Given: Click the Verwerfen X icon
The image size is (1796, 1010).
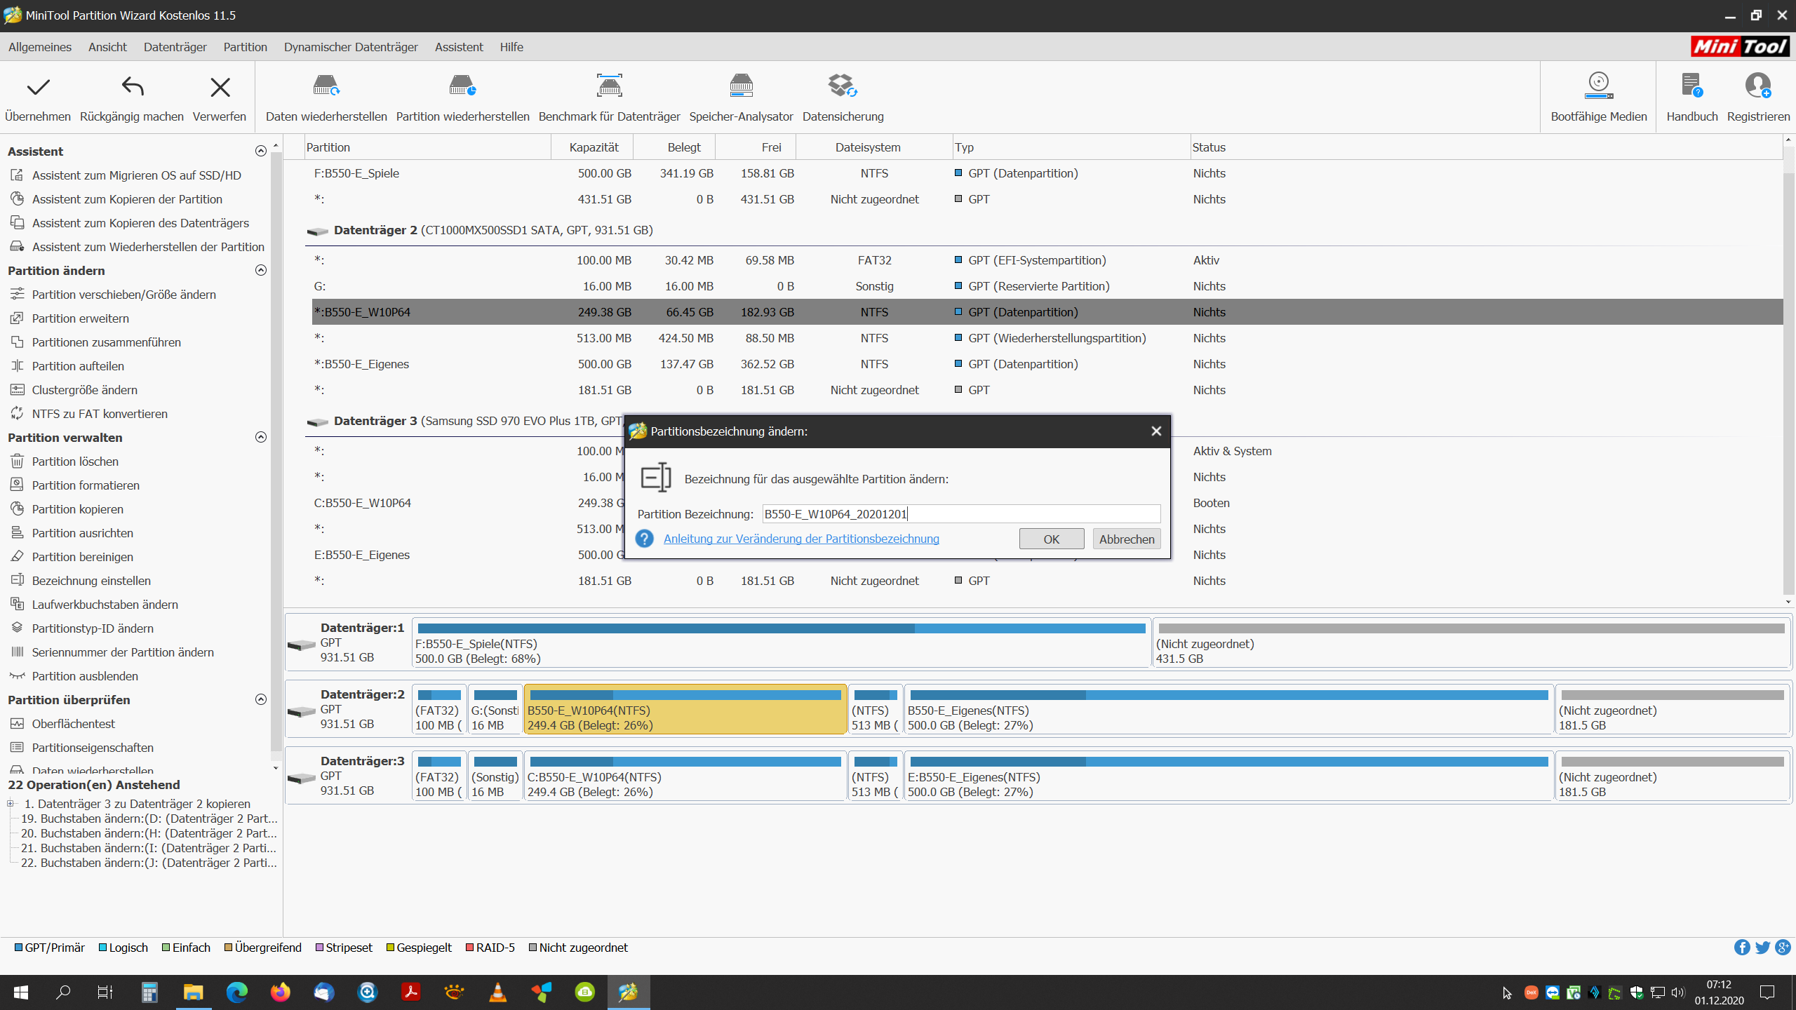Looking at the screenshot, I should 220,88.
